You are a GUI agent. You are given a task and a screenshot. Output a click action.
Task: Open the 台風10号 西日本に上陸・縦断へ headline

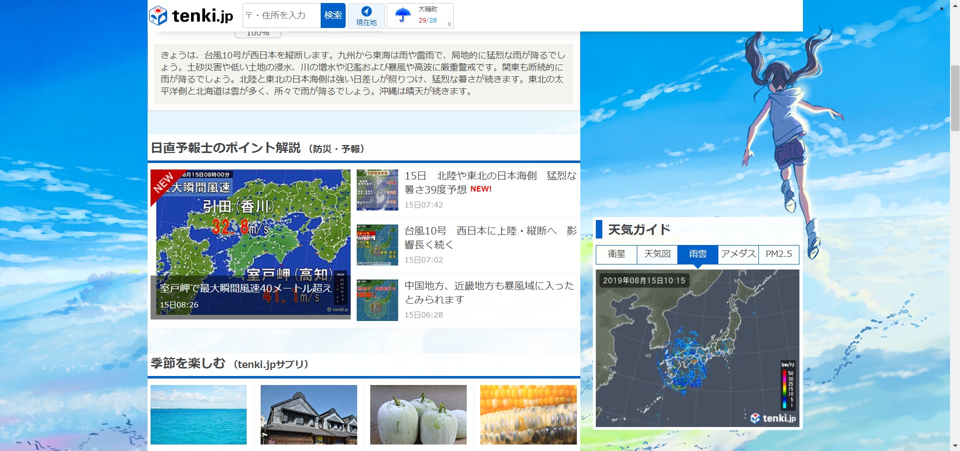(x=490, y=237)
